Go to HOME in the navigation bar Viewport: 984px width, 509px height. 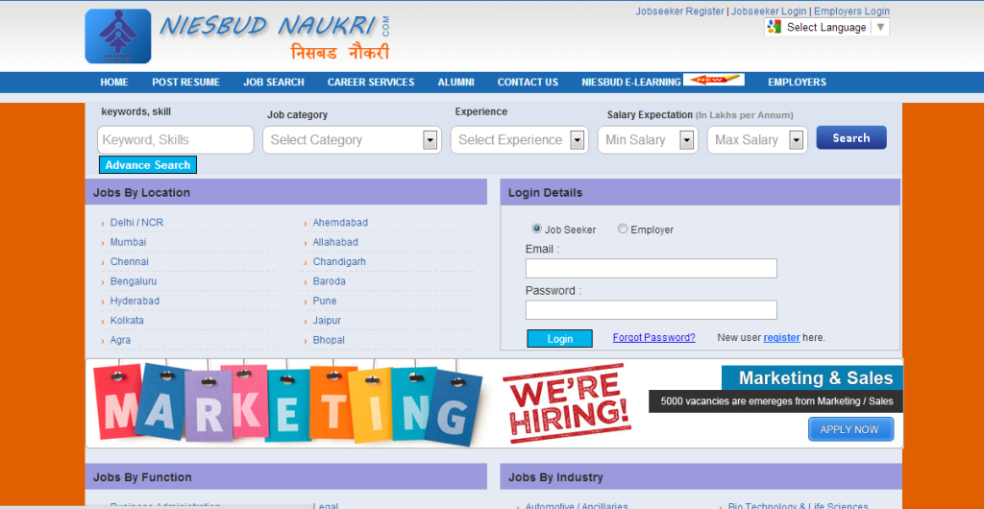coord(114,83)
